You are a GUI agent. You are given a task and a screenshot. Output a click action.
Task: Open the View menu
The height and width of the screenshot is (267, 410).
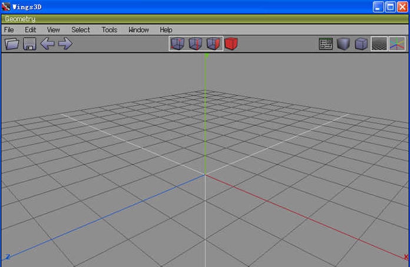click(54, 30)
